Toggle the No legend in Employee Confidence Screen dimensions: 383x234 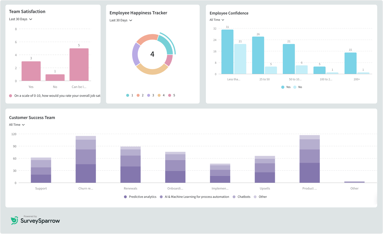tap(298, 87)
